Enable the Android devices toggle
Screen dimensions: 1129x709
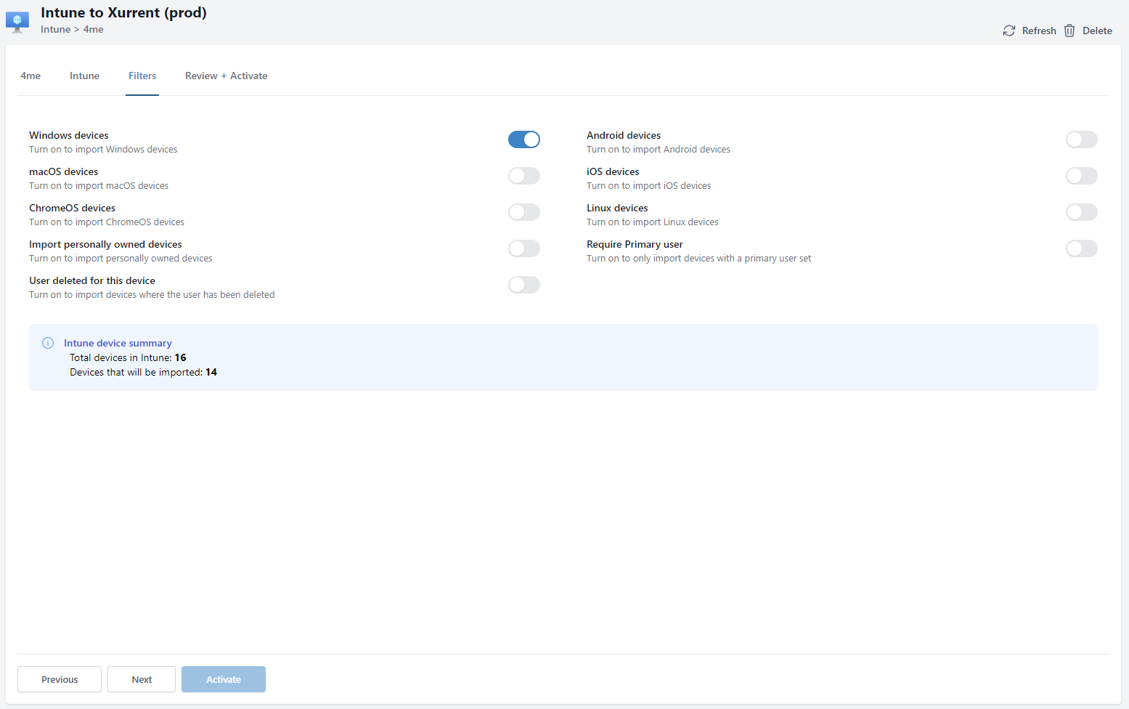[1081, 139]
